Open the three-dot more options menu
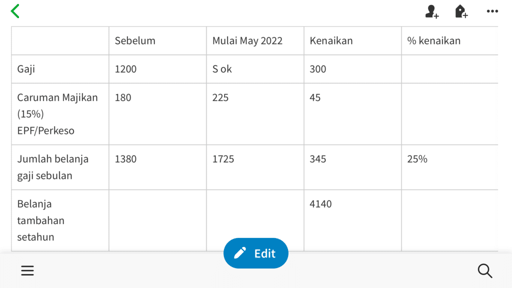This screenshot has width=512, height=288. [x=492, y=11]
